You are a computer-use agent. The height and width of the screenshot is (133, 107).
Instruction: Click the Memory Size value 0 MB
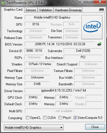coord(37,84)
